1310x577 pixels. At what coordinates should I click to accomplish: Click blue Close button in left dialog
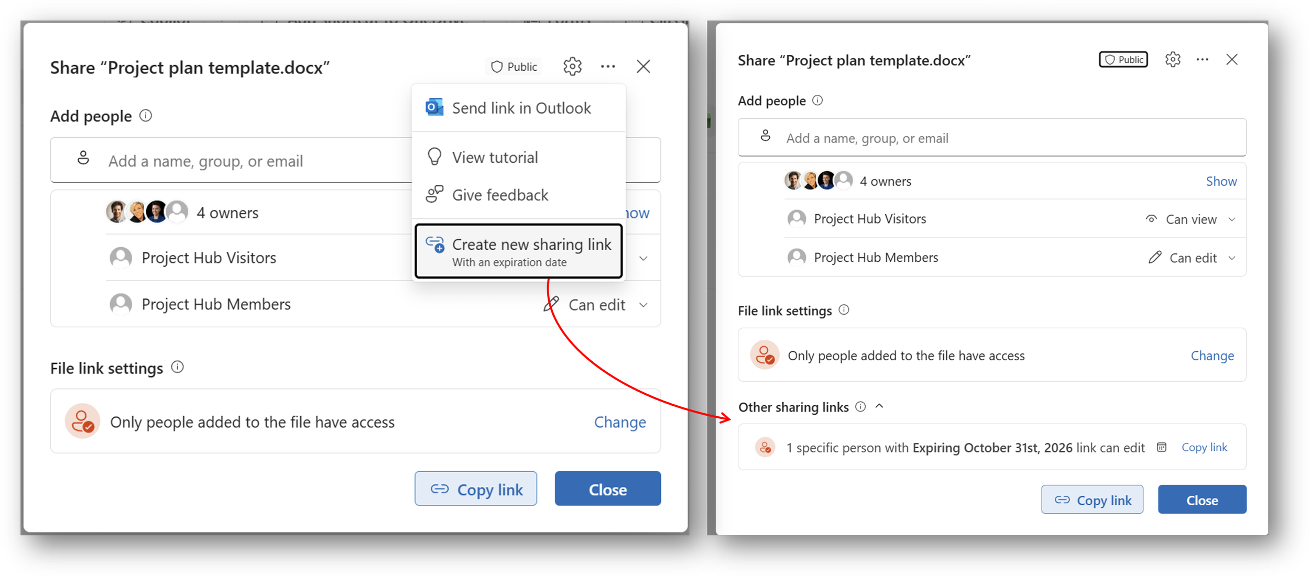(608, 489)
